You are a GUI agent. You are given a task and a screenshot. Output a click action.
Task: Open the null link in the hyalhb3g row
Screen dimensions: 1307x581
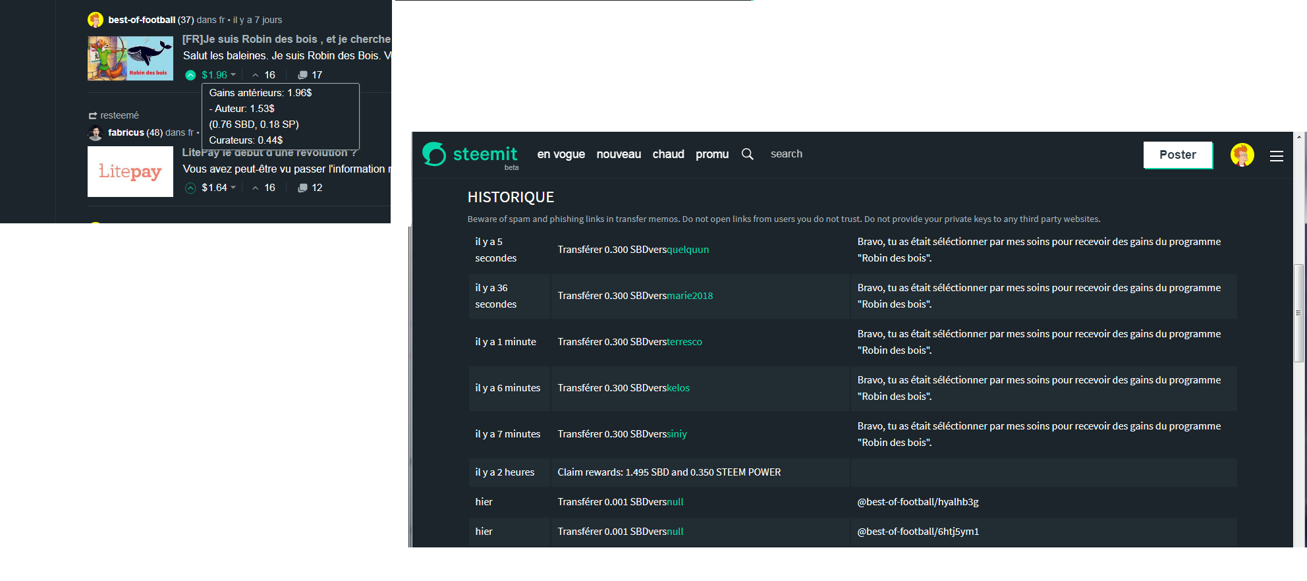tap(675, 502)
